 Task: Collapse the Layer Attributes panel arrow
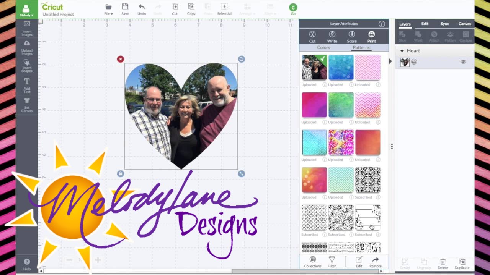(390, 61)
